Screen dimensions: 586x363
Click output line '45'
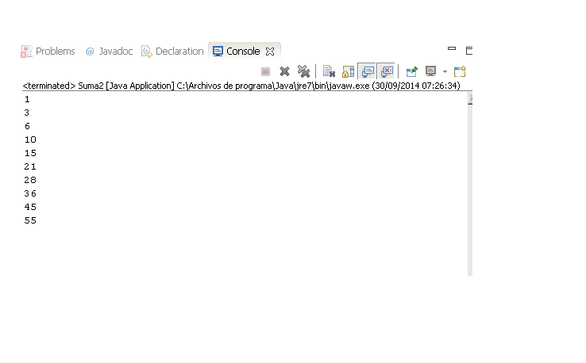[30, 207]
